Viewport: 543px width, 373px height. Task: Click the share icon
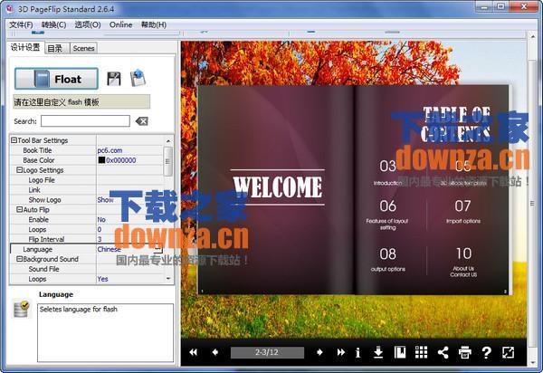click(443, 352)
